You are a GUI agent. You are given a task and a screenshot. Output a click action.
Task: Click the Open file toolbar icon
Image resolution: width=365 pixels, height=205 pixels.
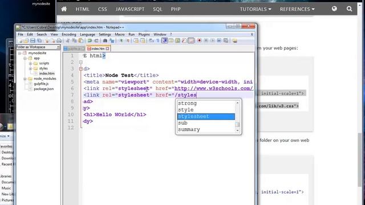pos(26,40)
